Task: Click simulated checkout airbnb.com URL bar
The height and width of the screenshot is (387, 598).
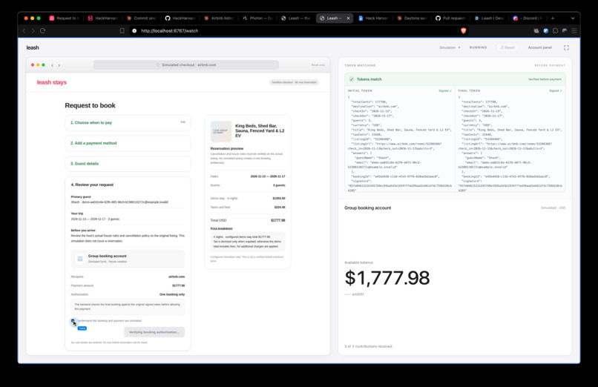Action: tap(186, 65)
